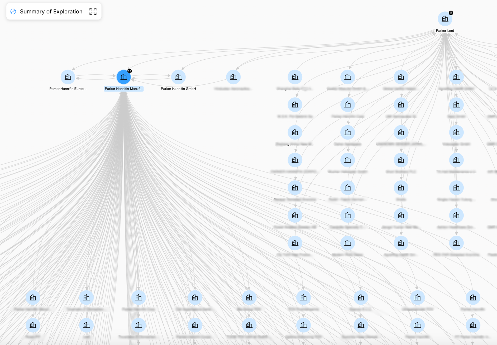497x345 pixels.
Task: Select the blurred-label node right of Parker Hannifin GmbH
Action: pyautogui.click(x=233, y=77)
